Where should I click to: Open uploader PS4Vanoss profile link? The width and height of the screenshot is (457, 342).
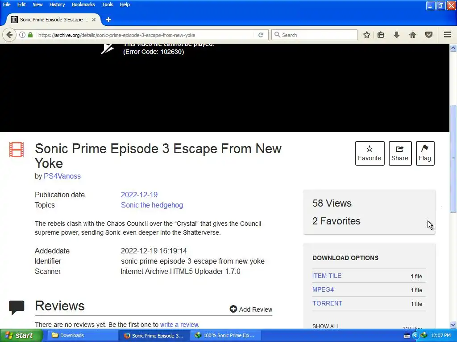tap(62, 176)
